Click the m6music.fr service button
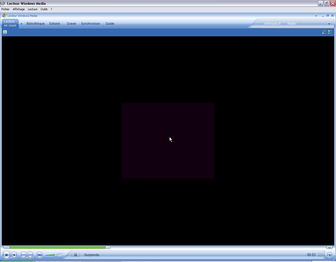 pyautogui.click(x=272, y=24)
